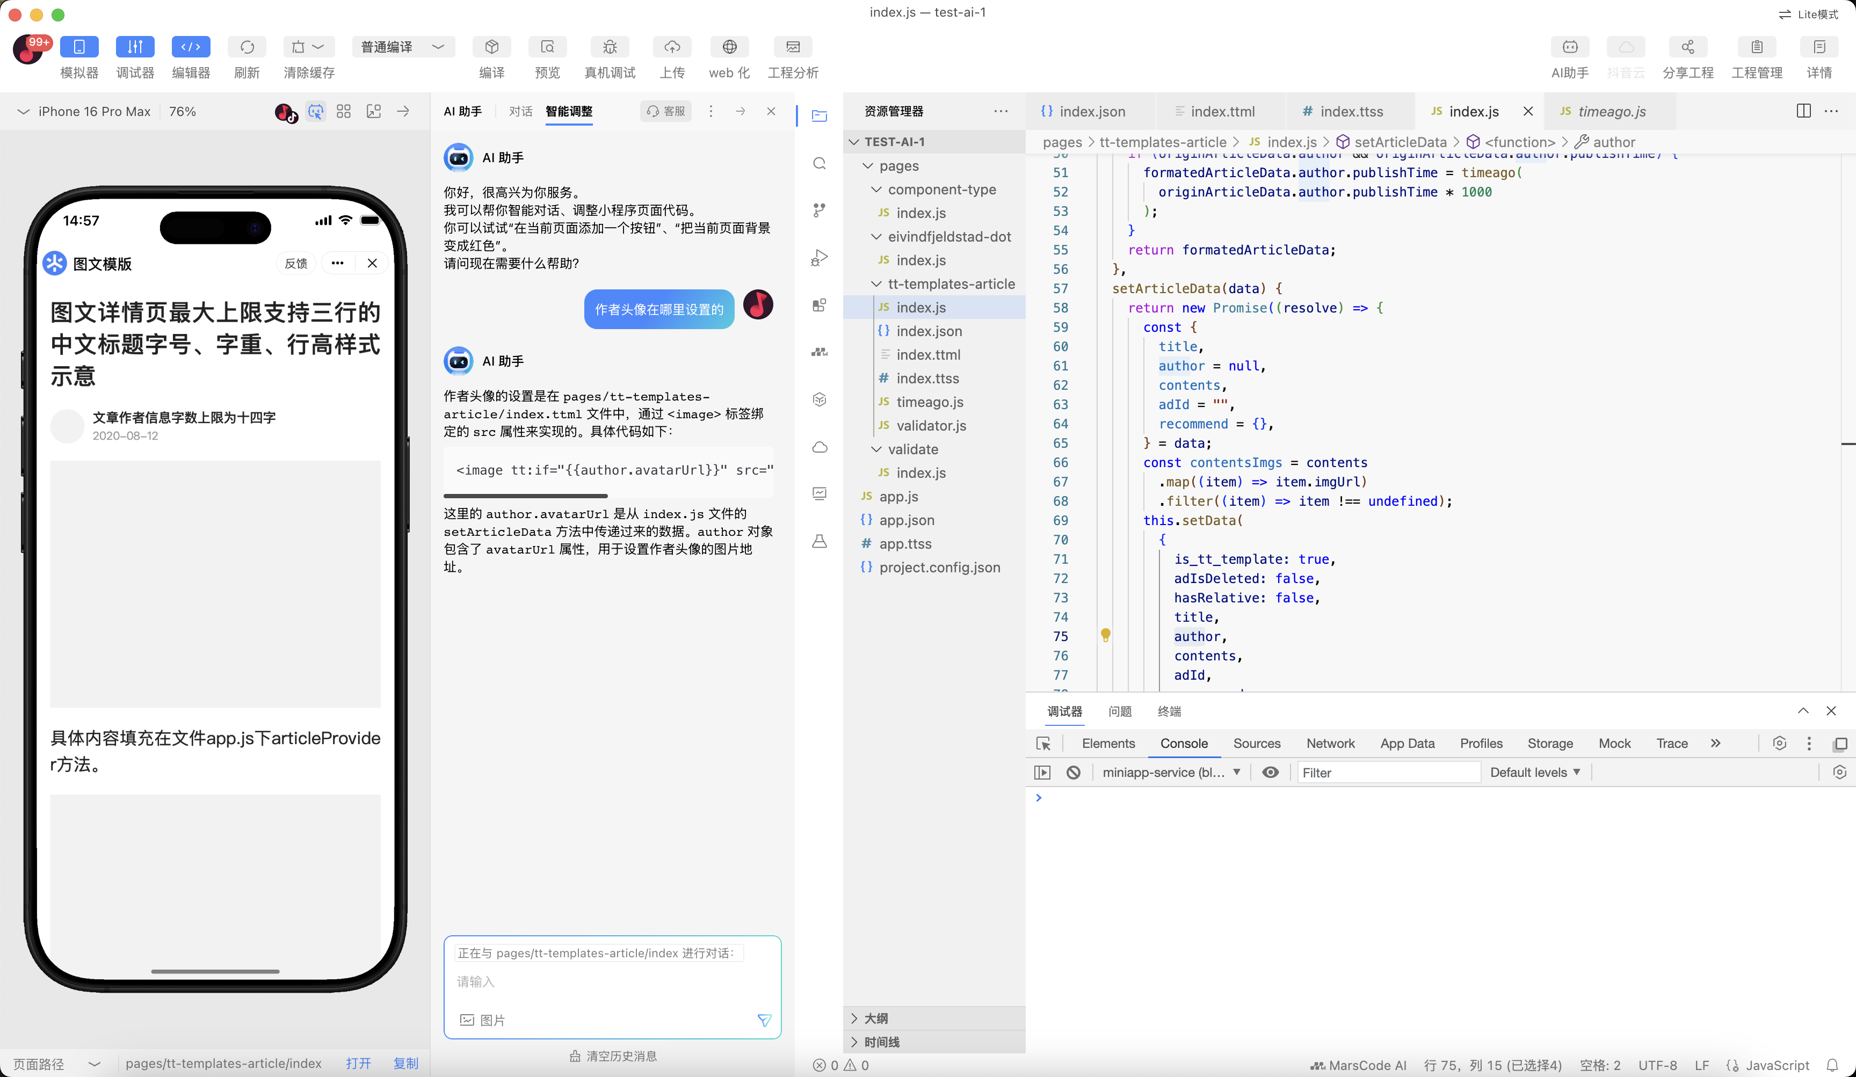Viewport: 1856px width, 1077px height.
Task: Collapse the pages folder
Action: click(x=934, y=166)
